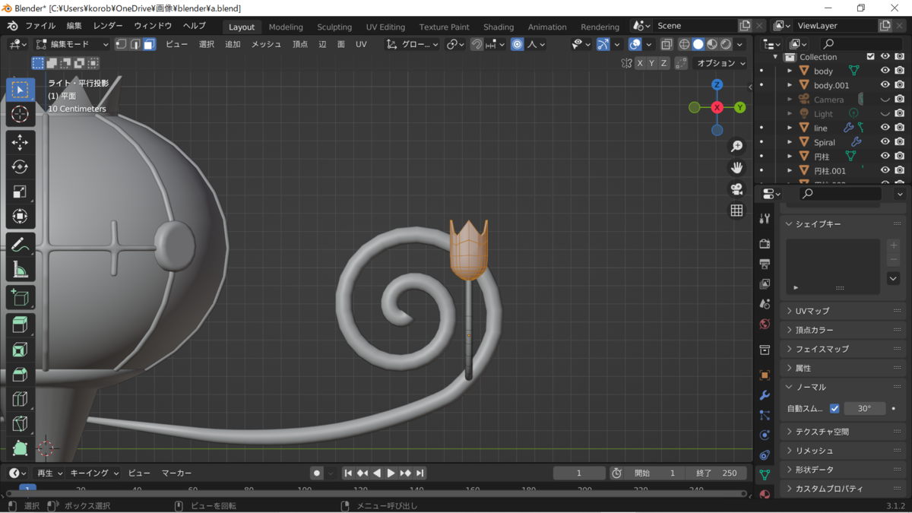Screen dimensions: 912x513
Task: Open the options dropdown
Action: pos(720,63)
